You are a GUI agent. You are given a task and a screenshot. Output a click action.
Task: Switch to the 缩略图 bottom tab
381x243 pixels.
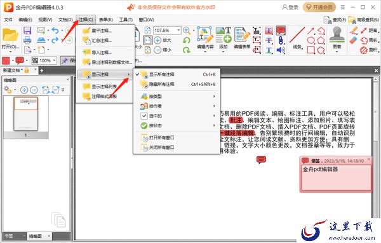coord(36,236)
